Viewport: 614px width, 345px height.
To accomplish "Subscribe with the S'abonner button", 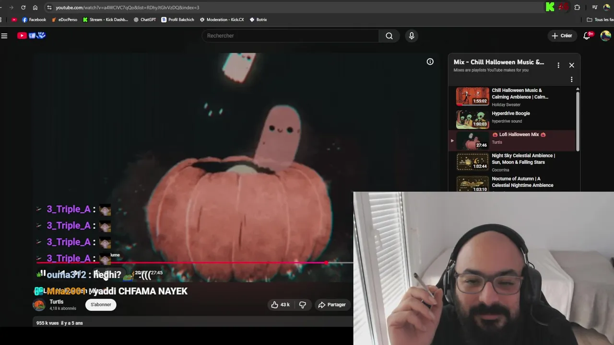I will coord(101,305).
